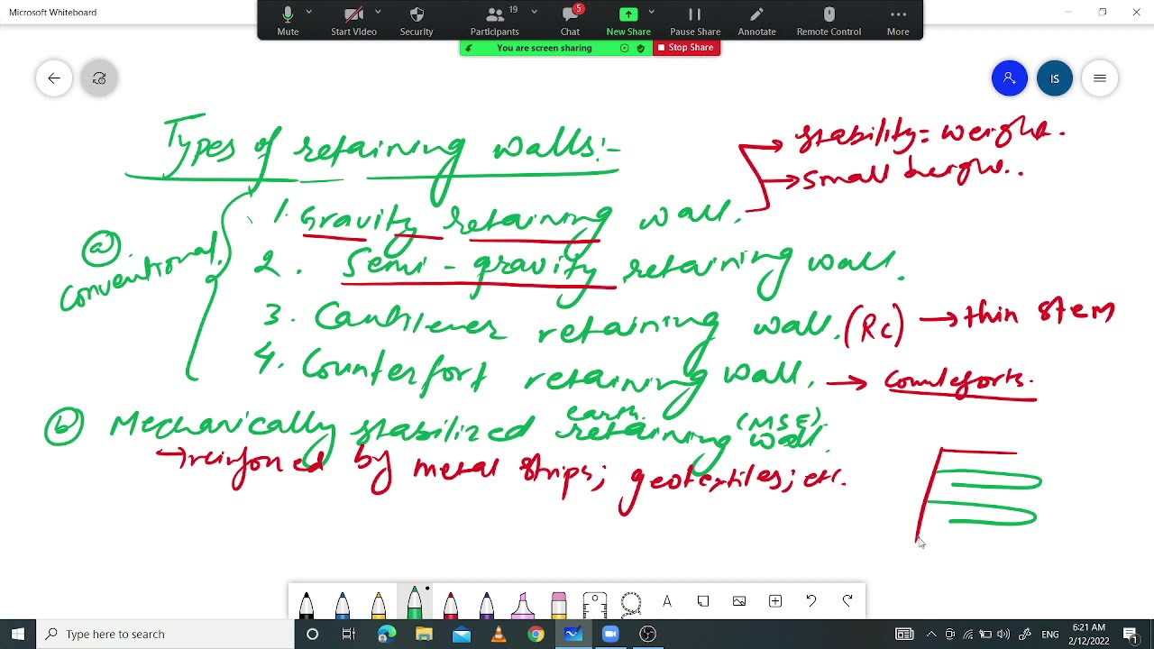Open the insert image option
1154x649 pixels.
[739, 601]
